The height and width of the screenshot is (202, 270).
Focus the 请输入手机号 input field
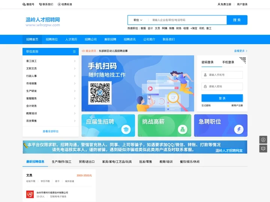tap(222, 75)
